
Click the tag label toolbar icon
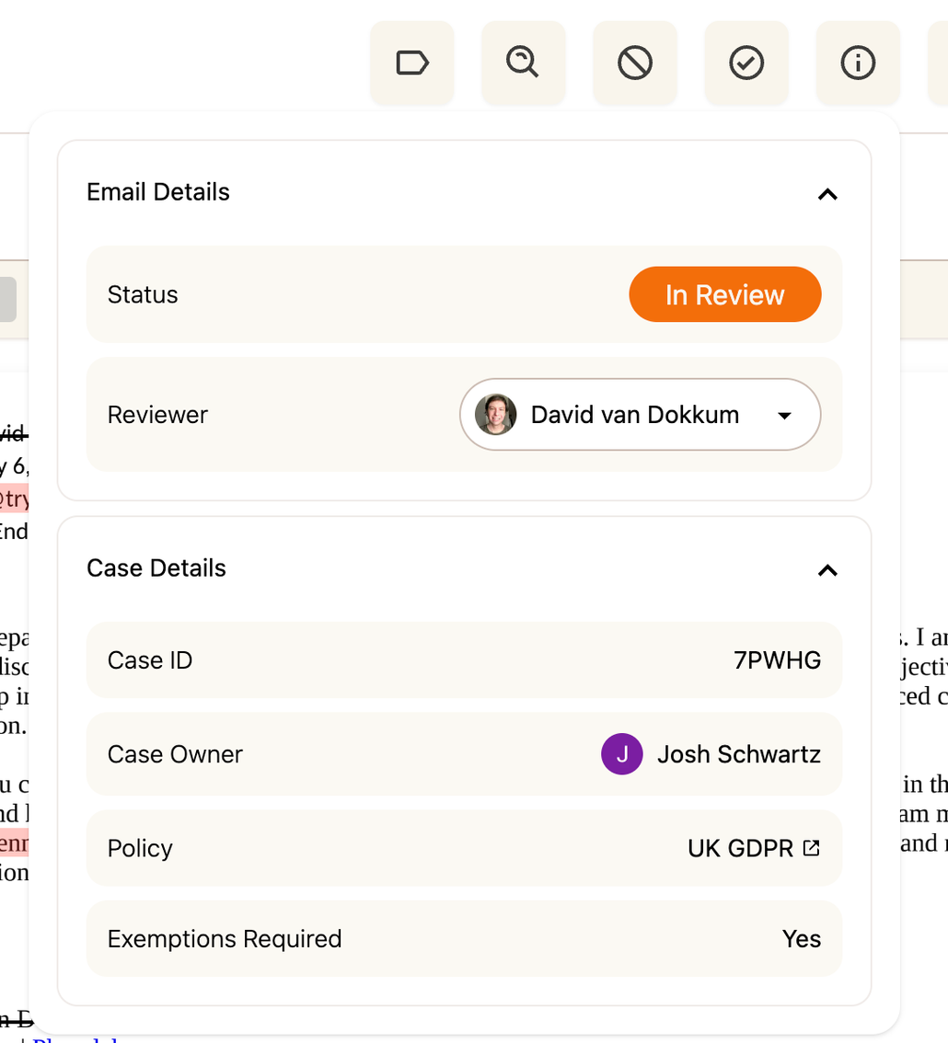[x=412, y=63]
